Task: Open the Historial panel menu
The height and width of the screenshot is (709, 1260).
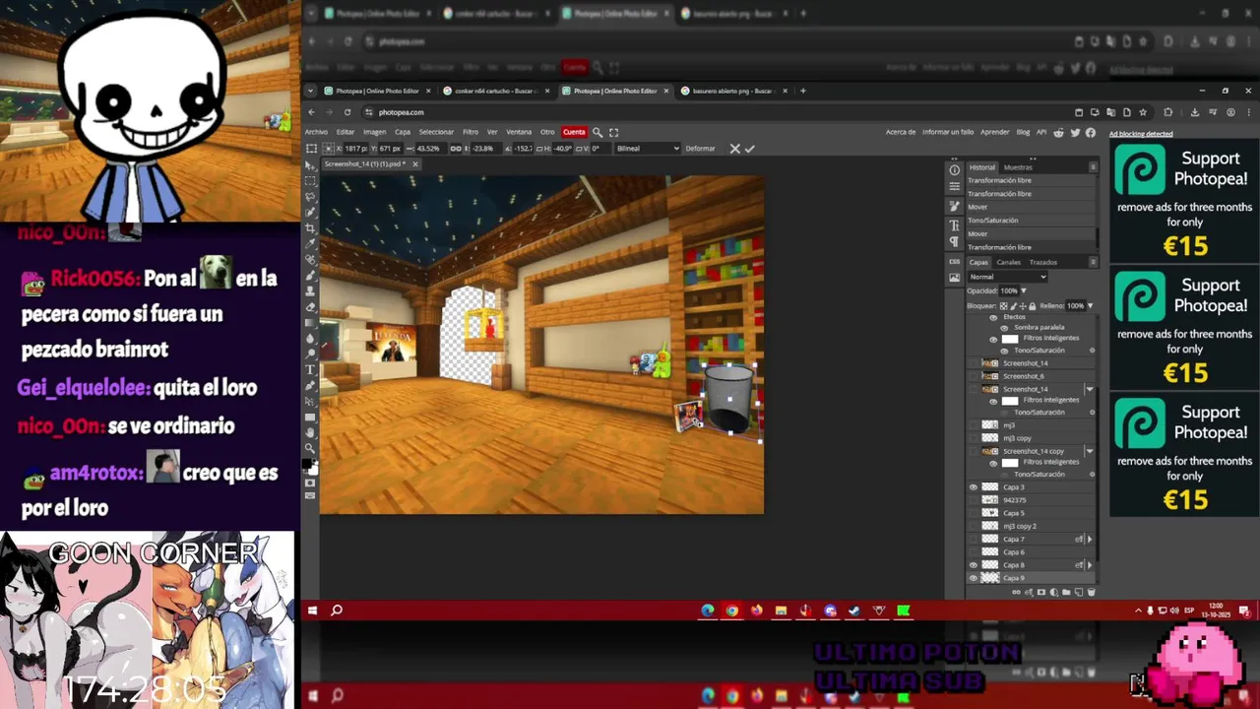Action: click(x=1093, y=167)
